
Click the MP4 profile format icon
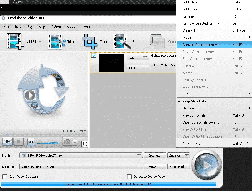pyautogui.click(x=24, y=155)
